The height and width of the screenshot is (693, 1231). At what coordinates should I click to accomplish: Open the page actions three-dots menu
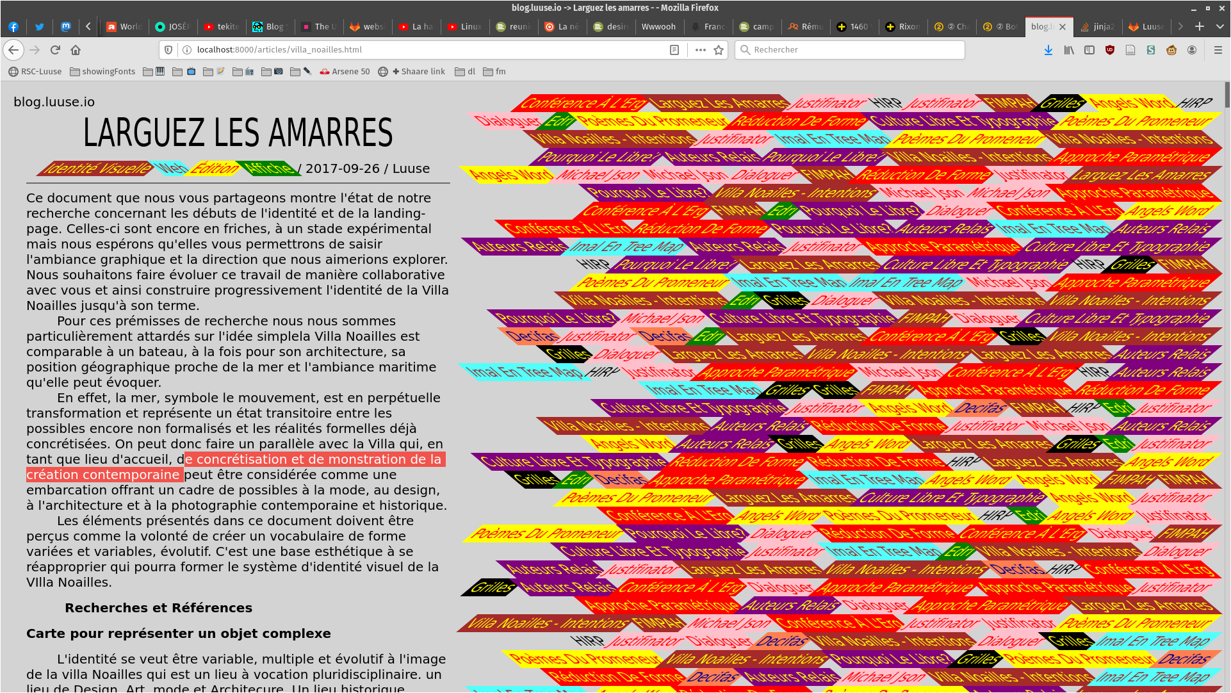pyautogui.click(x=700, y=50)
